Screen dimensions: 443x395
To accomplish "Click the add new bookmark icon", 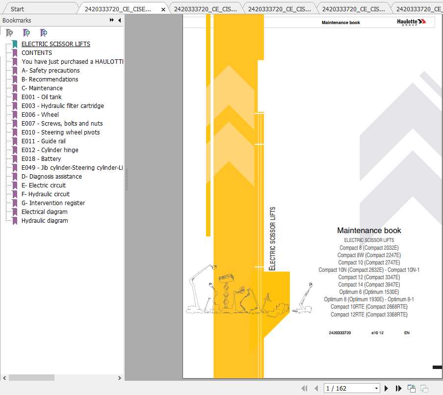I will click(26, 33).
